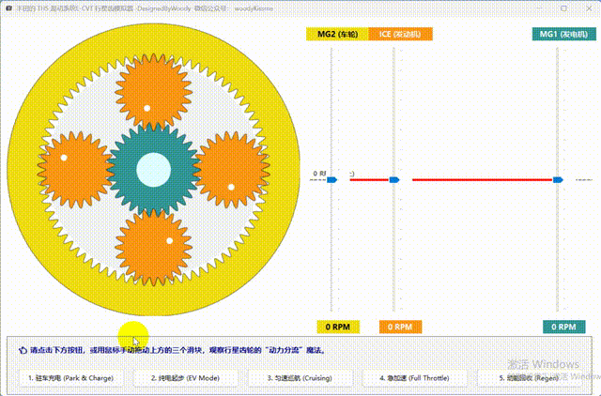Click the MG2 vertical slider thumb
Screen dimensions: 601x396
click(x=331, y=179)
